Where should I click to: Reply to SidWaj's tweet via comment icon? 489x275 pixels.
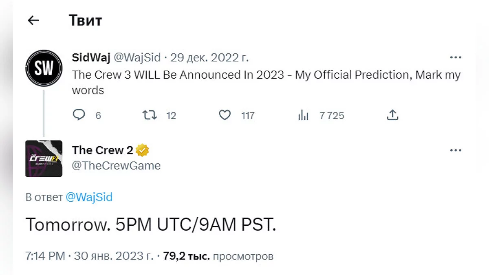[79, 115]
